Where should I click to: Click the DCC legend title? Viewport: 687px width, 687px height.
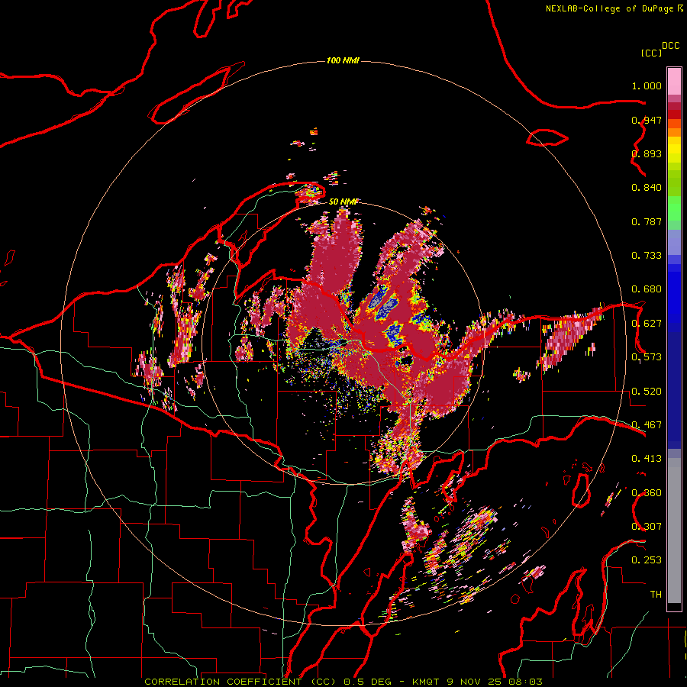(670, 46)
